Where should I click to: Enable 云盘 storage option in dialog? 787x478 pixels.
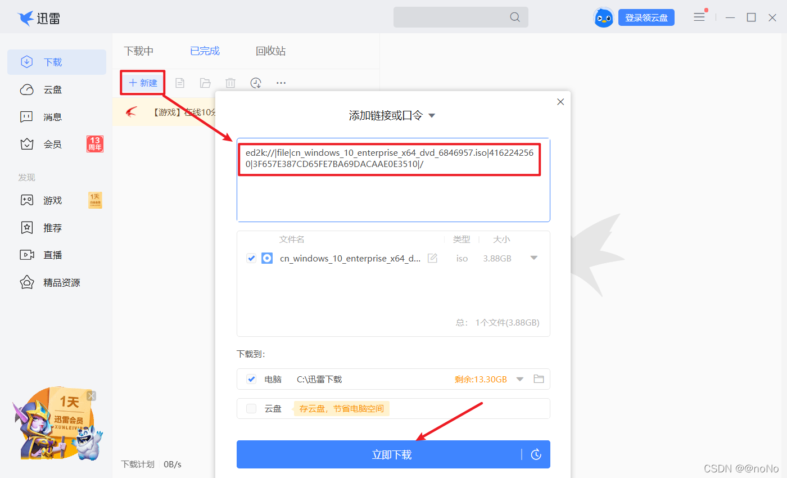coord(251,408)
